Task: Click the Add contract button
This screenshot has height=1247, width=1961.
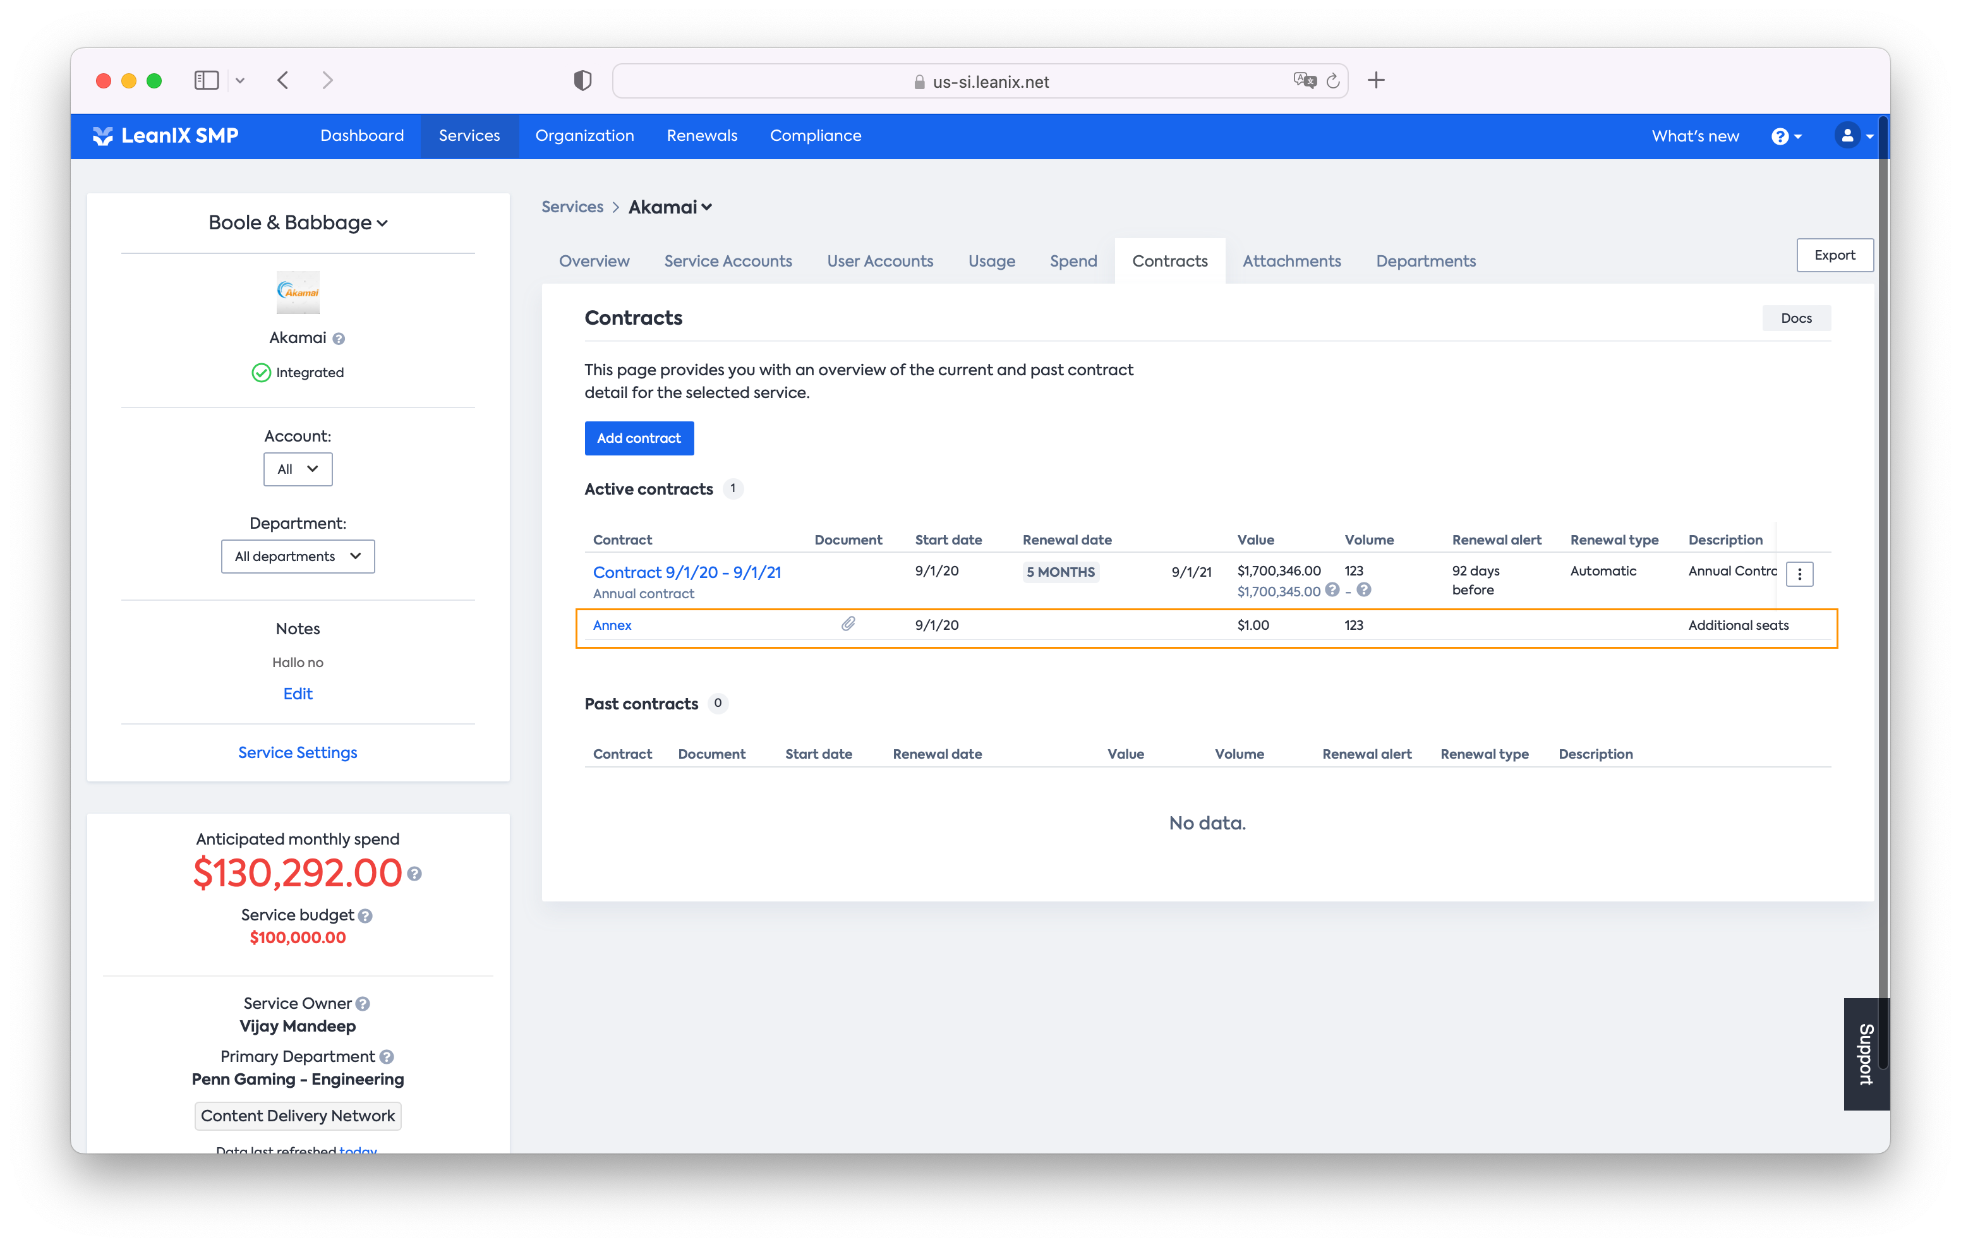Action: tap(639, 438)
